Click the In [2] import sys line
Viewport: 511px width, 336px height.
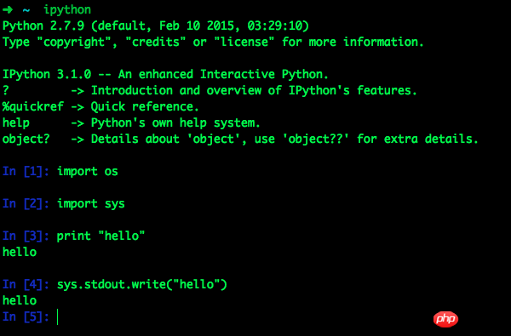click(x=64, y=203)
